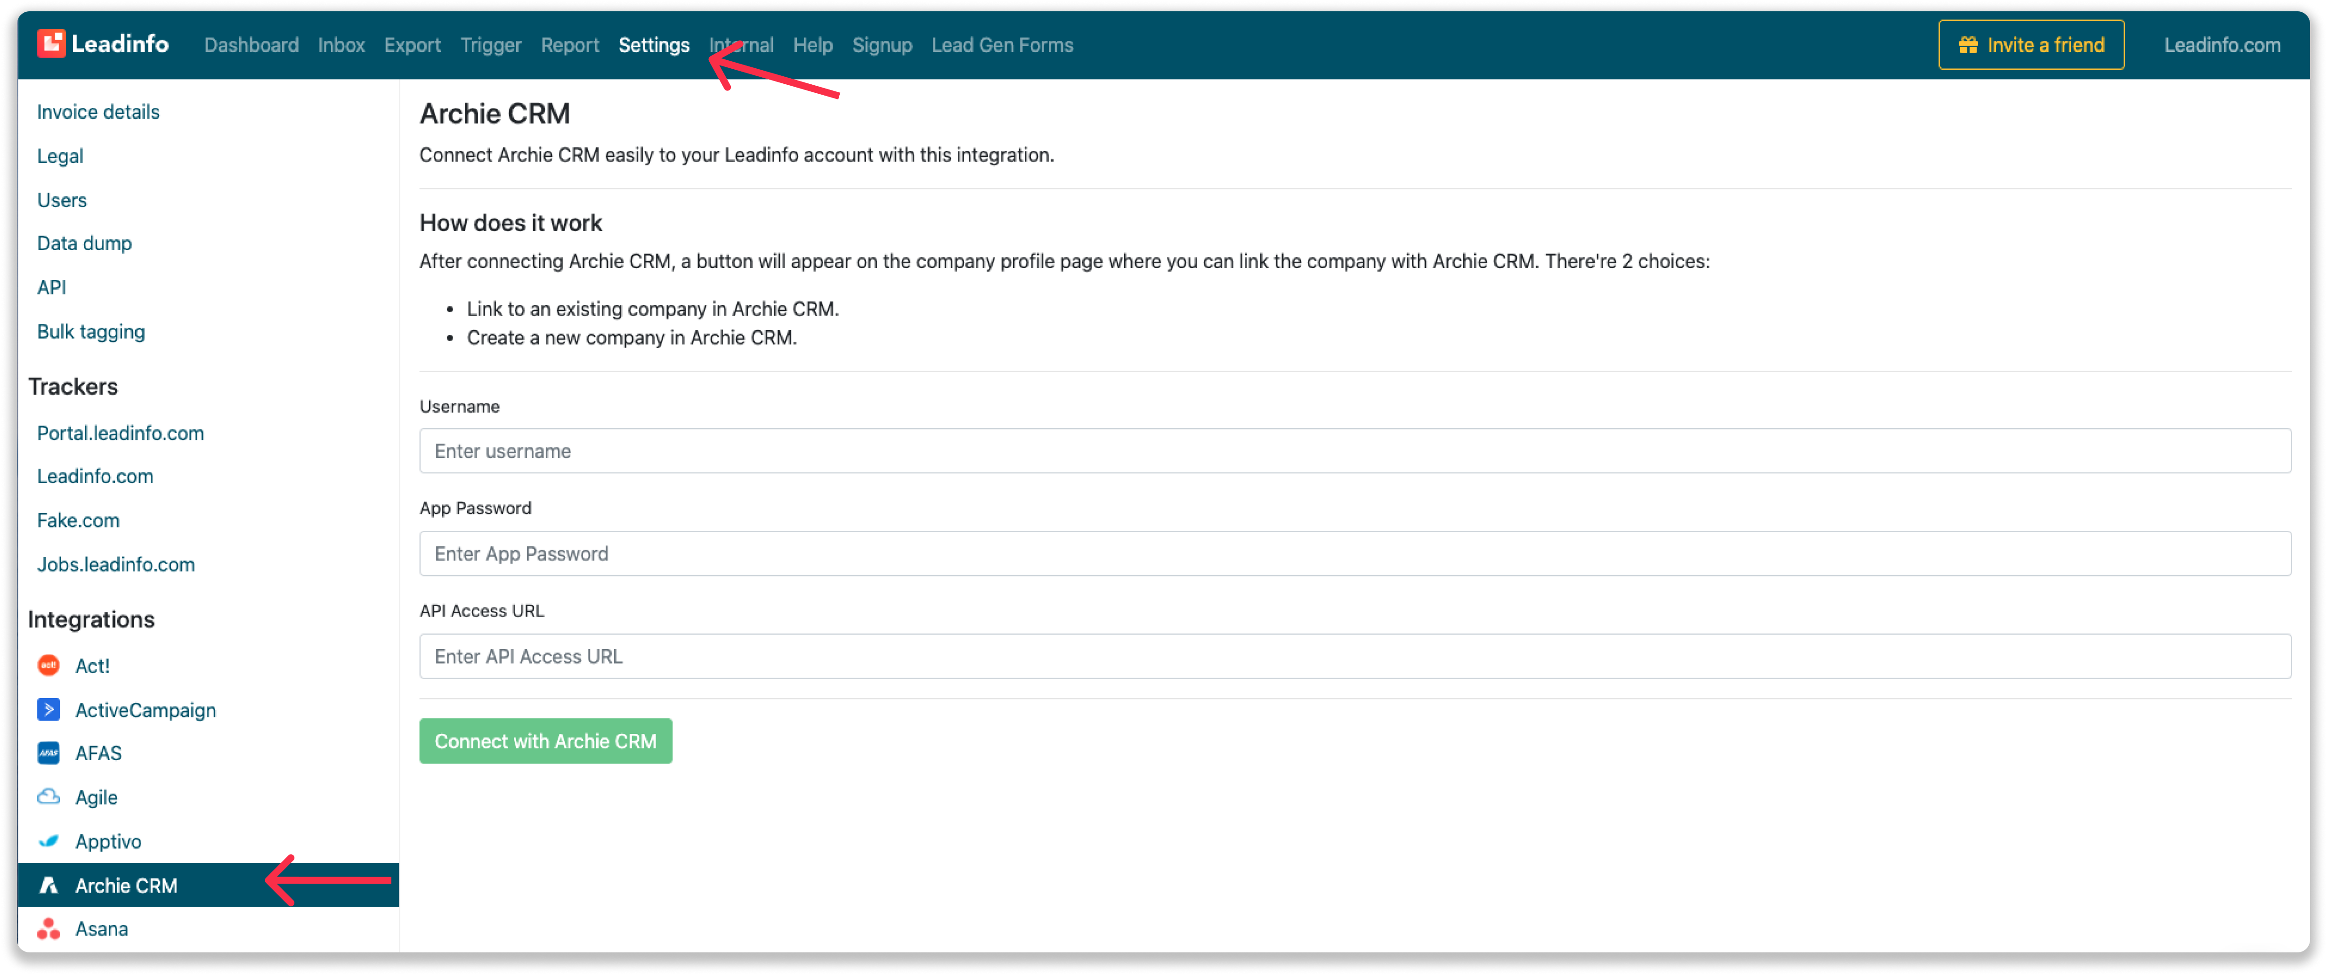Click the AFAS integration icon
Image resolution: width=2327 pixels, height=975 pixels.
tap(49, 753)
